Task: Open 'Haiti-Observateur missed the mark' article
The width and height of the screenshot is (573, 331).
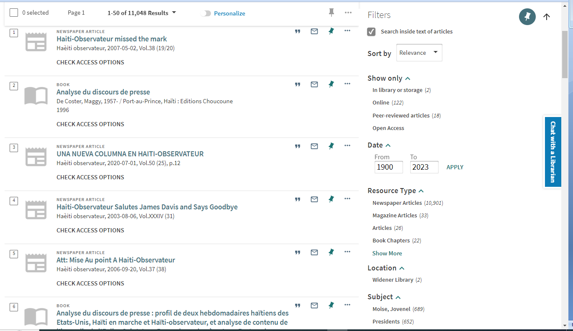Action: coord(112,39)
